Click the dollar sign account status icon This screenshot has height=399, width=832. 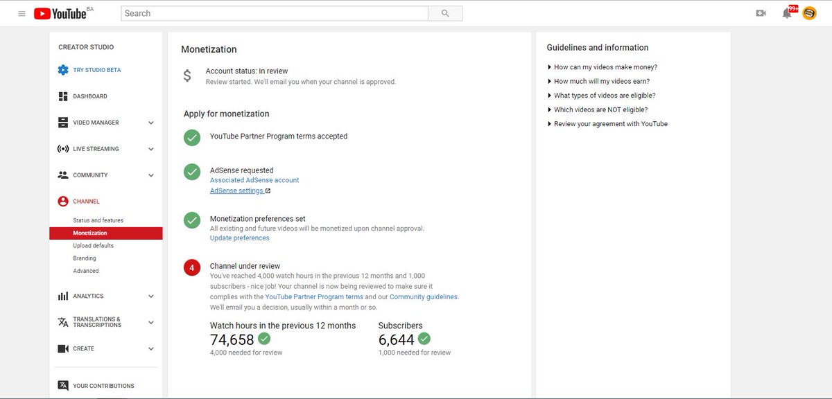point(187,76)
